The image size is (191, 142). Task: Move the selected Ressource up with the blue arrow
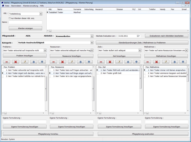tap(80, 62)
